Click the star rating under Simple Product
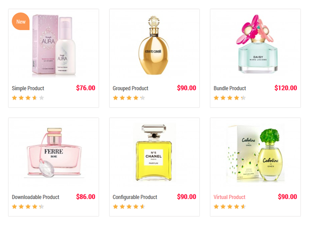 [x=28, y=98]
